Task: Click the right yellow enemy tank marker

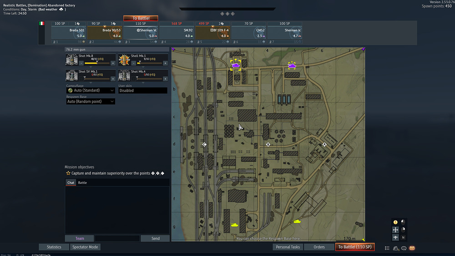Action: pos(297,221)
